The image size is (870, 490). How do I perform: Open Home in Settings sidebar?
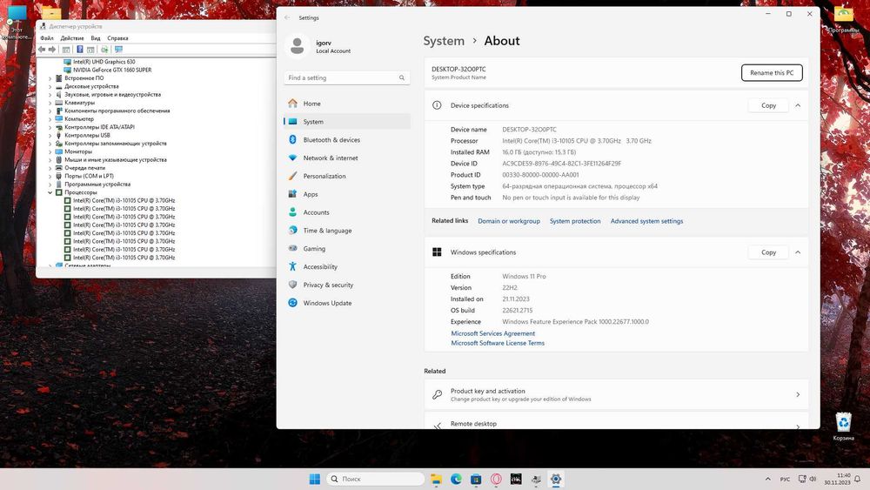(347, 104)
